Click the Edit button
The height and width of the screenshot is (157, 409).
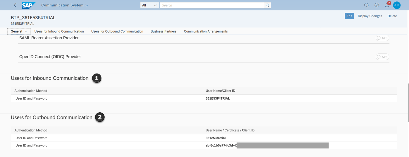tap(350, 16)
